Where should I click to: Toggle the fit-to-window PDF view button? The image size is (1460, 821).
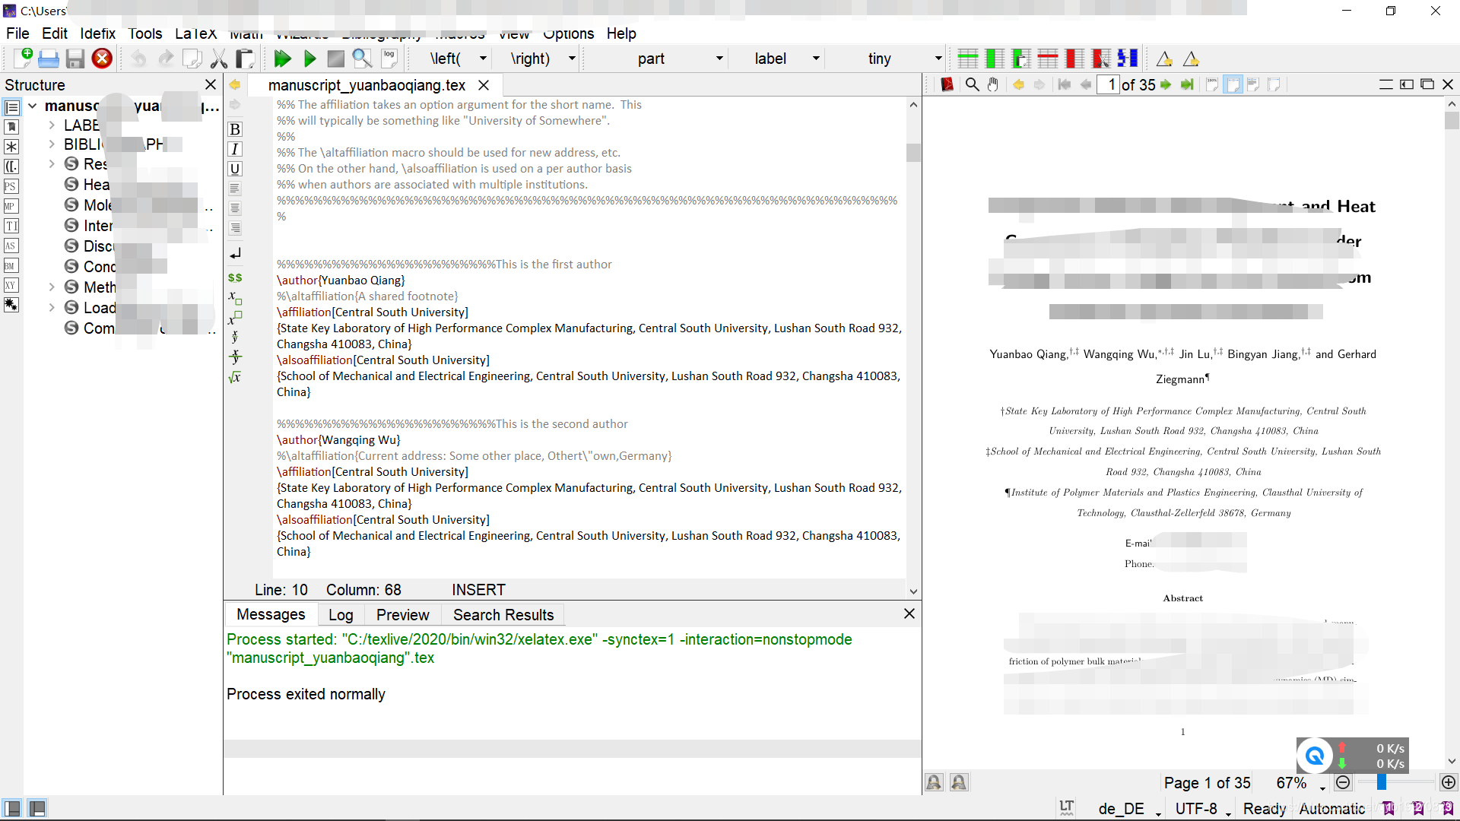pyautogui.click(x=1274, y=84)
